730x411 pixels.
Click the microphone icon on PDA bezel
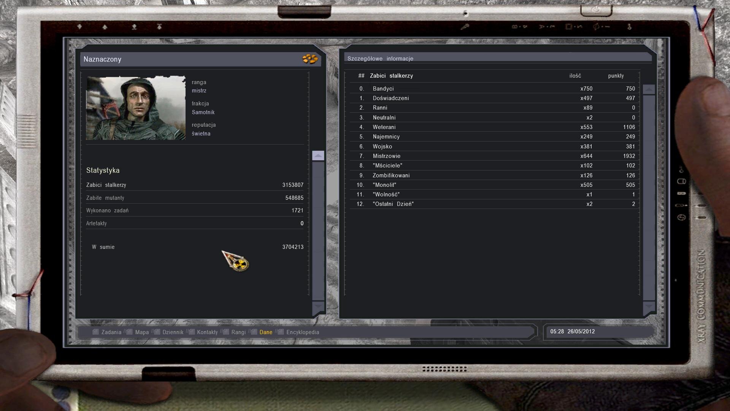tap(465, 27)
